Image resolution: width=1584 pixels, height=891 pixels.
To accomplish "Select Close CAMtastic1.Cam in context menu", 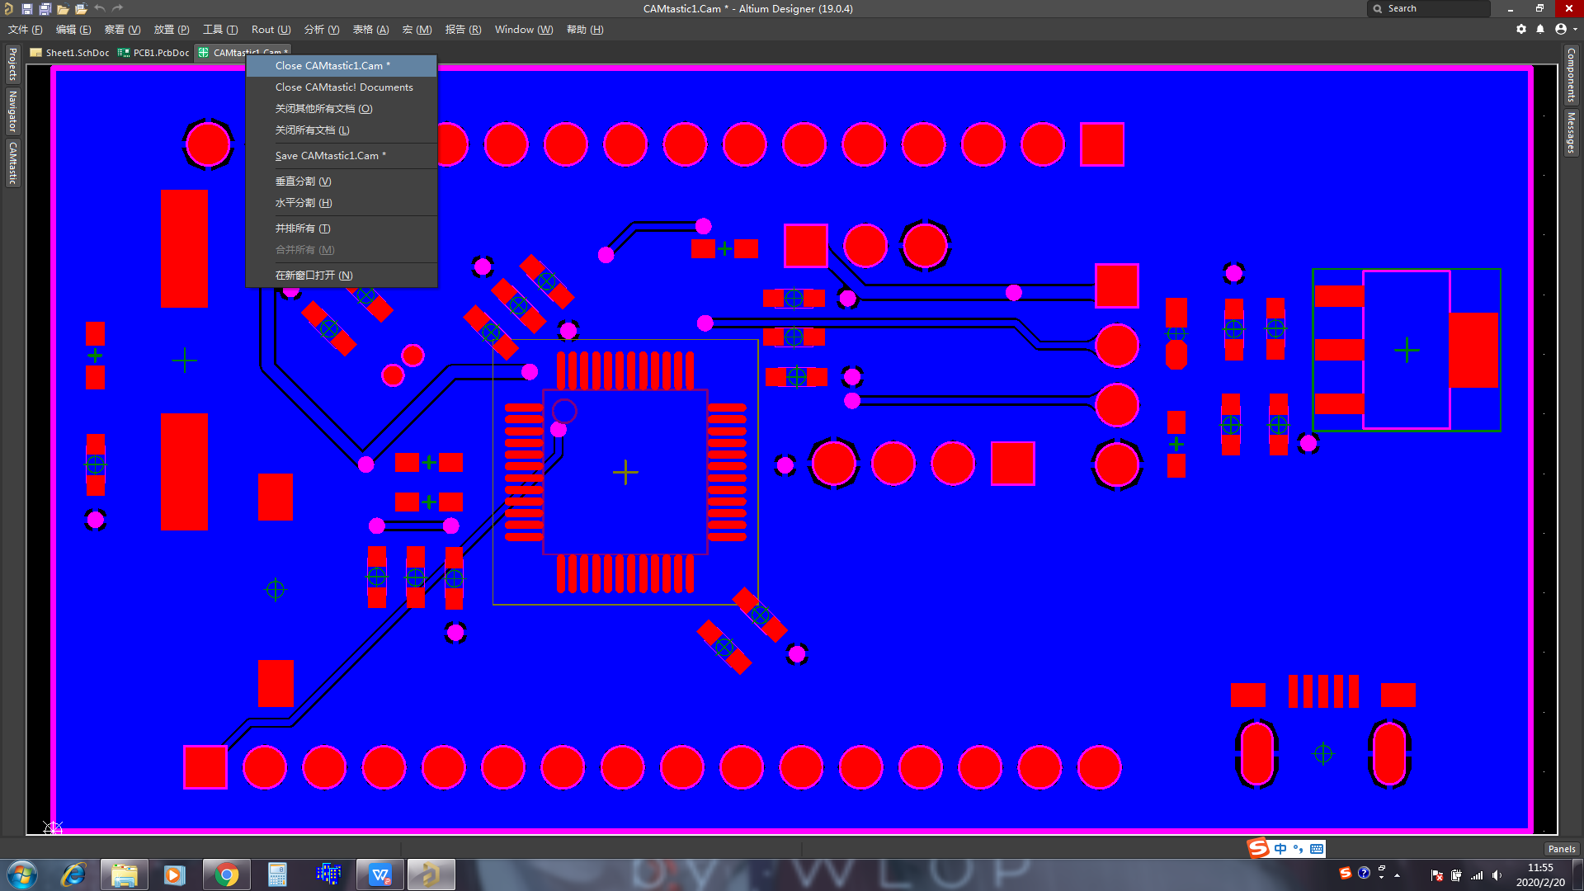I will (332, 65).
